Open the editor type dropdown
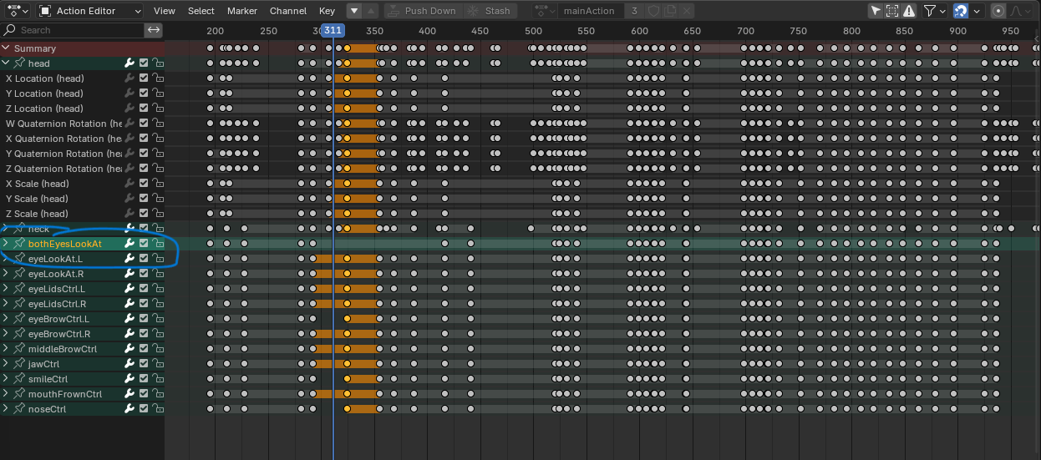 coord(17,11)
